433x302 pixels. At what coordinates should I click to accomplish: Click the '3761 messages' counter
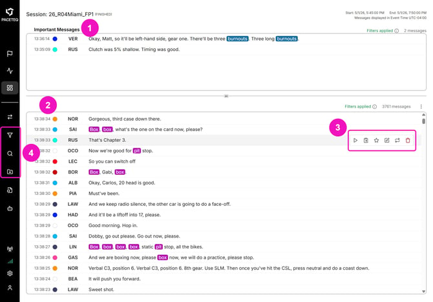click(x=396, y=106)
